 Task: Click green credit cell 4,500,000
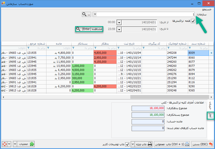point(83,70)
